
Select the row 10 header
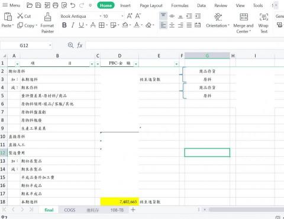(x=3, y=136)
